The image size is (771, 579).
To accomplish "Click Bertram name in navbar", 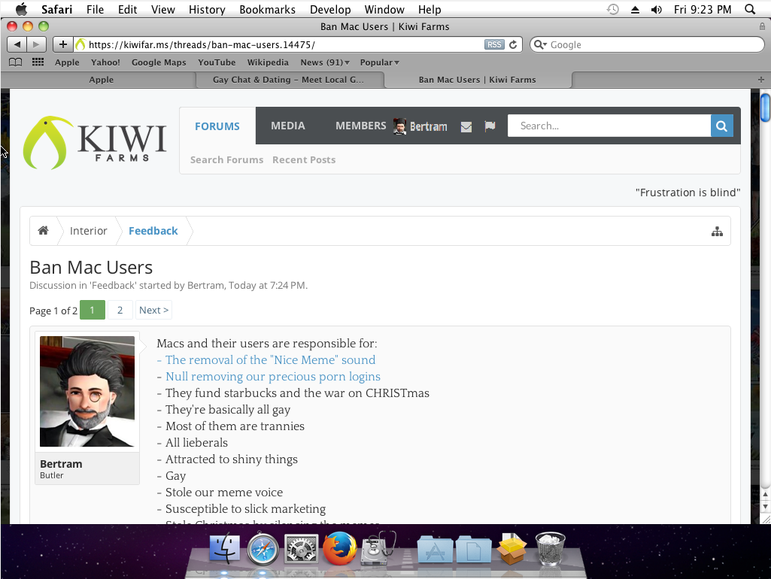I will pyautogui.click(x=428, y=126).
